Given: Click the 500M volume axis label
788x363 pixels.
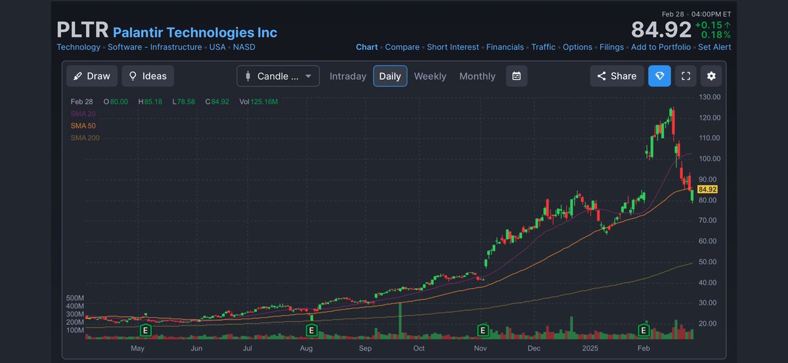Looking at the screenshot, I should pos(76,297).
